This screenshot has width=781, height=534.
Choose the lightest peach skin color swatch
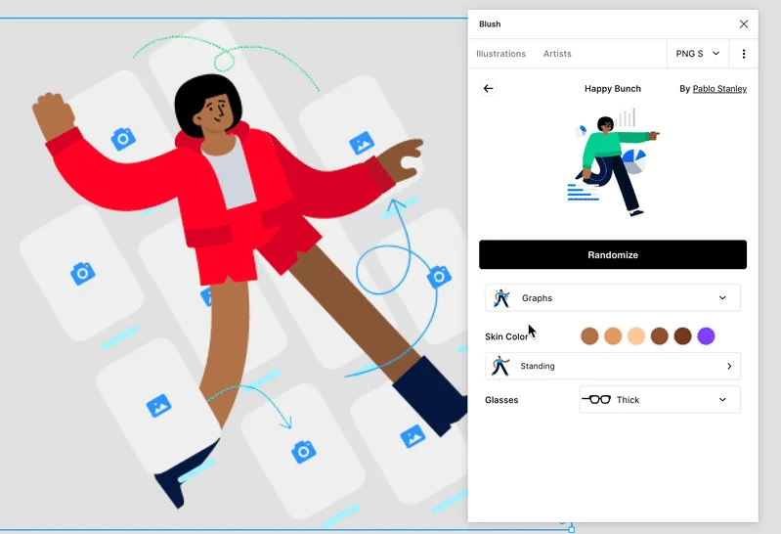coord(636,336)
